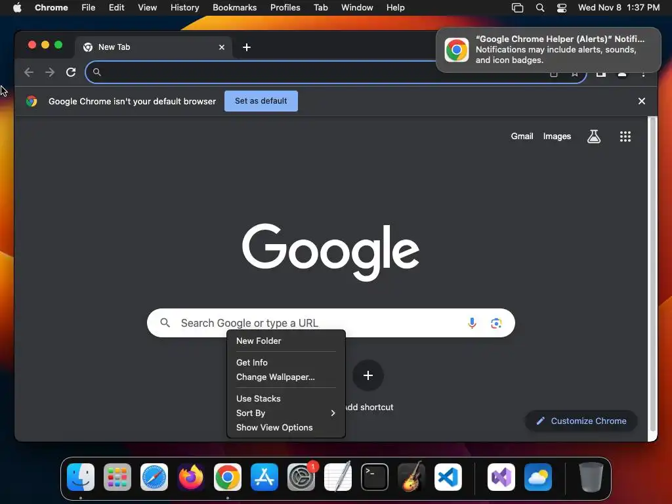Open the Bookmarks menu
Image resolution: width=672 pixels, height=504 pixels.
[x=234, y=8]
